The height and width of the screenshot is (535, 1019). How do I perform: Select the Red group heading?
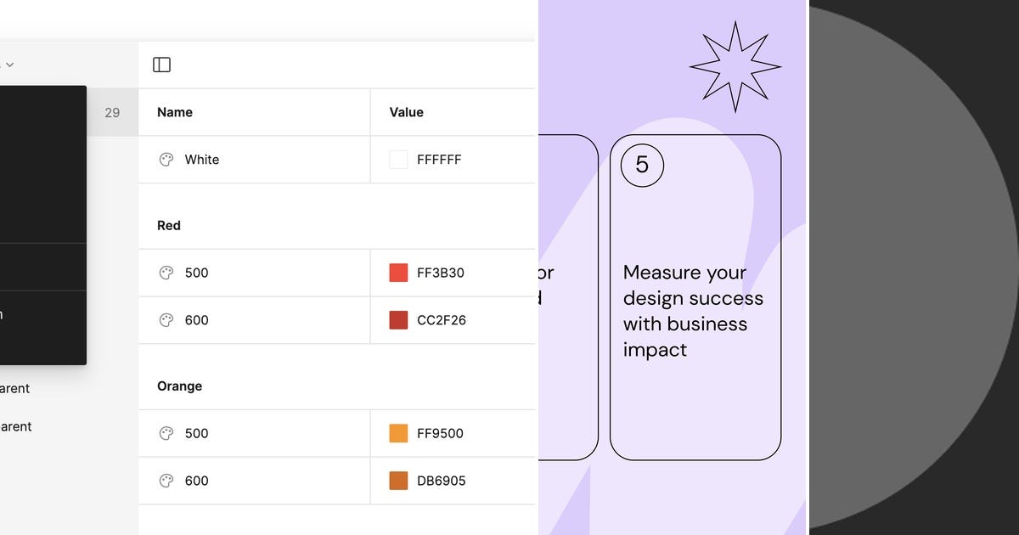tap(168, 225)
